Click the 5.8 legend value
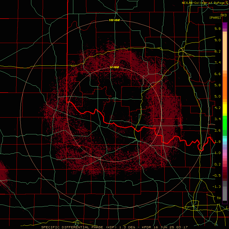229x229 pixels. coord(218,85)
